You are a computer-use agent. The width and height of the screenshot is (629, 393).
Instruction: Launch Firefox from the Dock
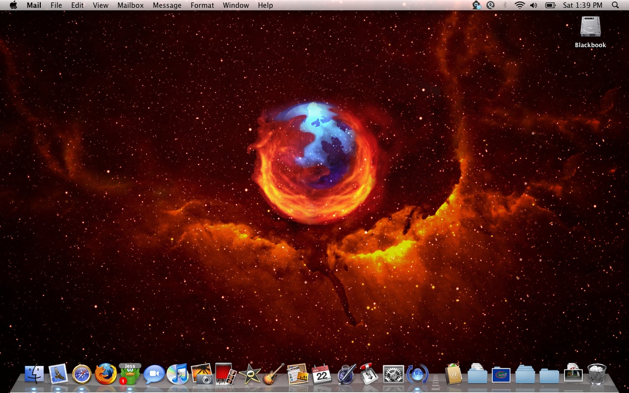pyautogui.click(x=106, y=374)
